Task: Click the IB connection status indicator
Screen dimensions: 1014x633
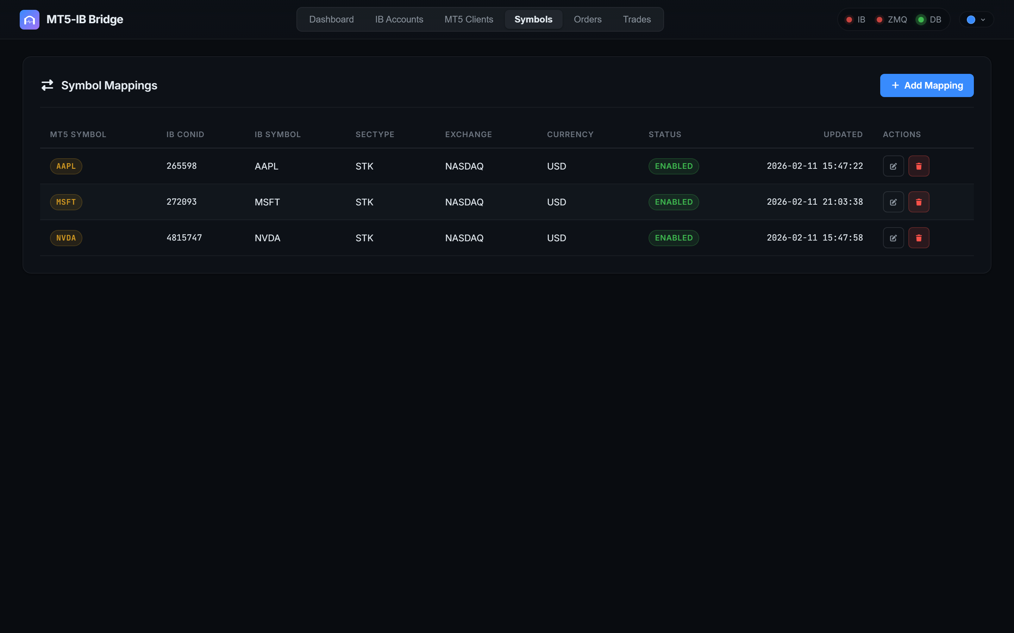Action: 855,20
